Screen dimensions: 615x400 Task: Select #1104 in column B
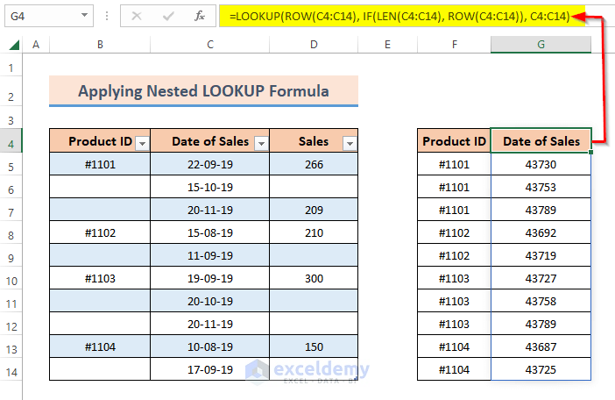click(100, 346)
